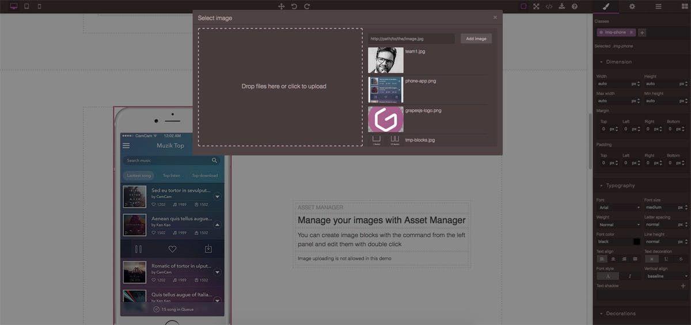Open the help question icon

point(575,6)
